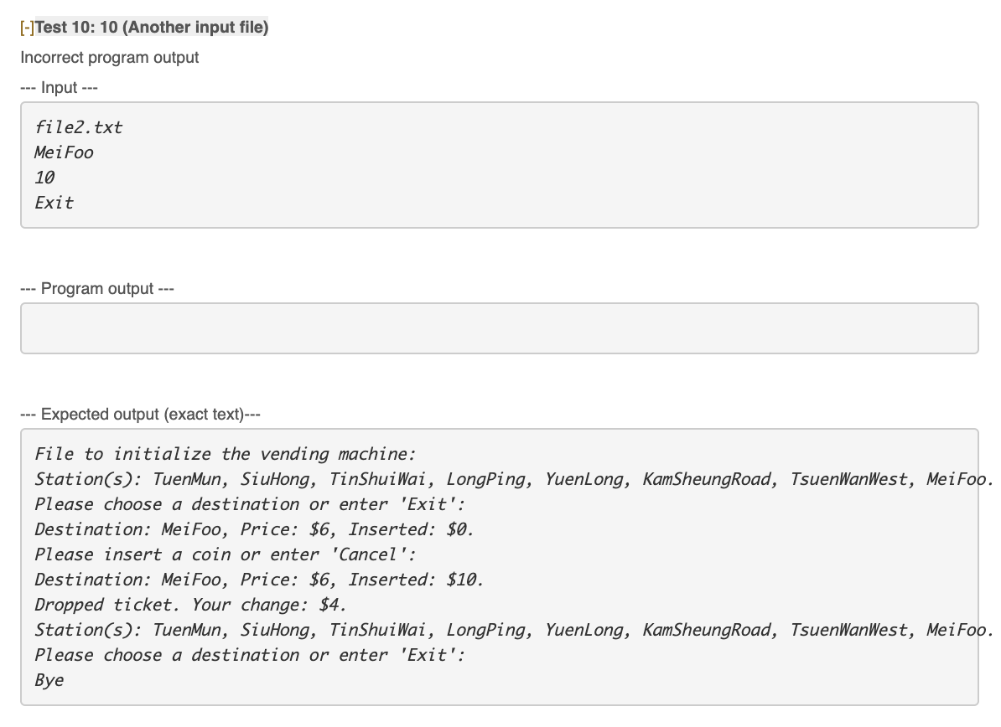Click 'Exit' line in the input box

pyautogui.click(x=54, y=203)
